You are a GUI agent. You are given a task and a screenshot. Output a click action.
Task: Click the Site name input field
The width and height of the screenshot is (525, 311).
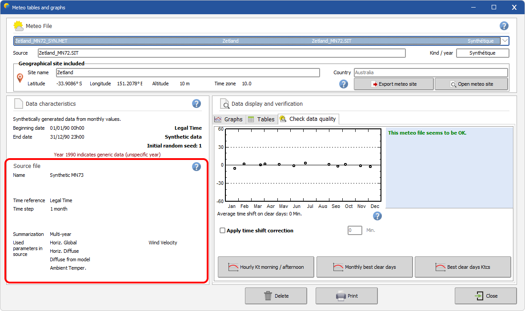[x=188, y=72]
